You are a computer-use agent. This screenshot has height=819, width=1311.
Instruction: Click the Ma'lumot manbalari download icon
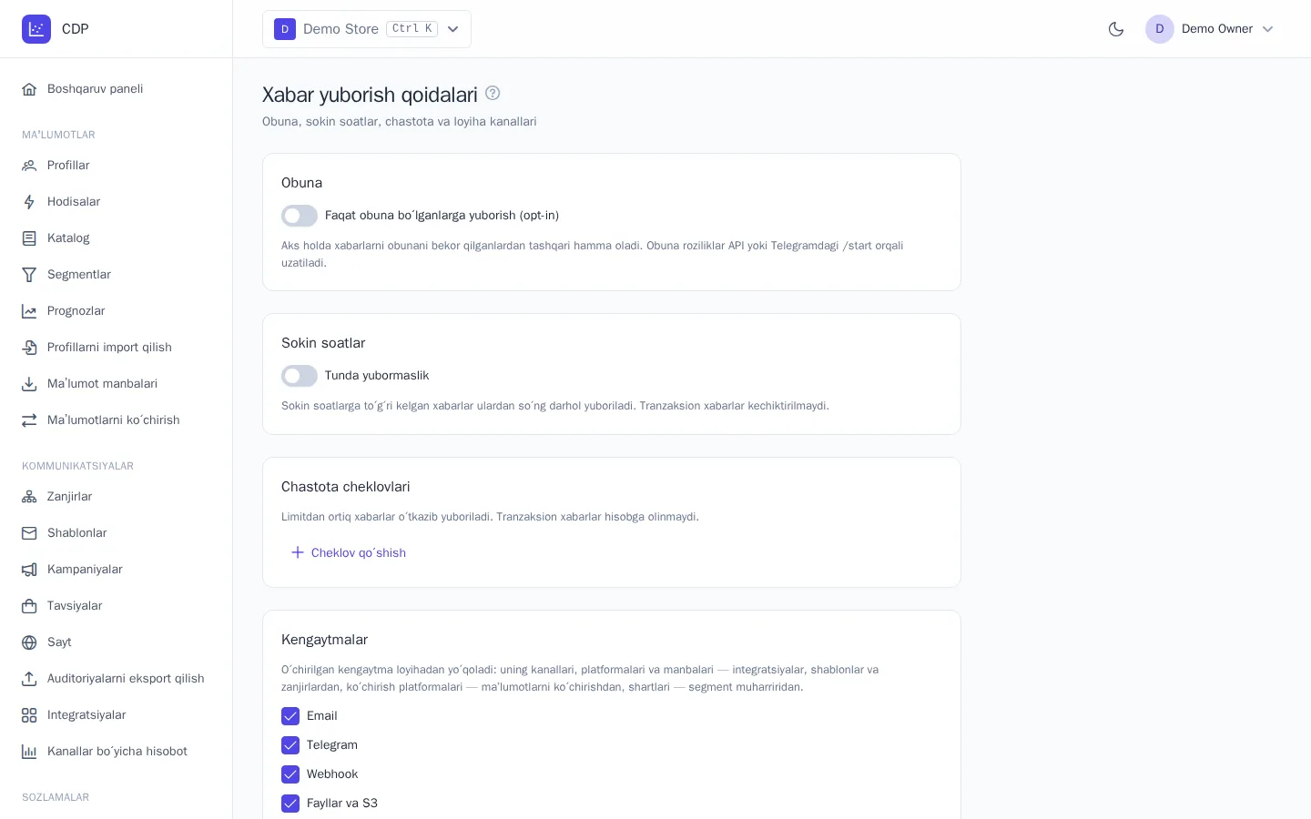[29, 384]
